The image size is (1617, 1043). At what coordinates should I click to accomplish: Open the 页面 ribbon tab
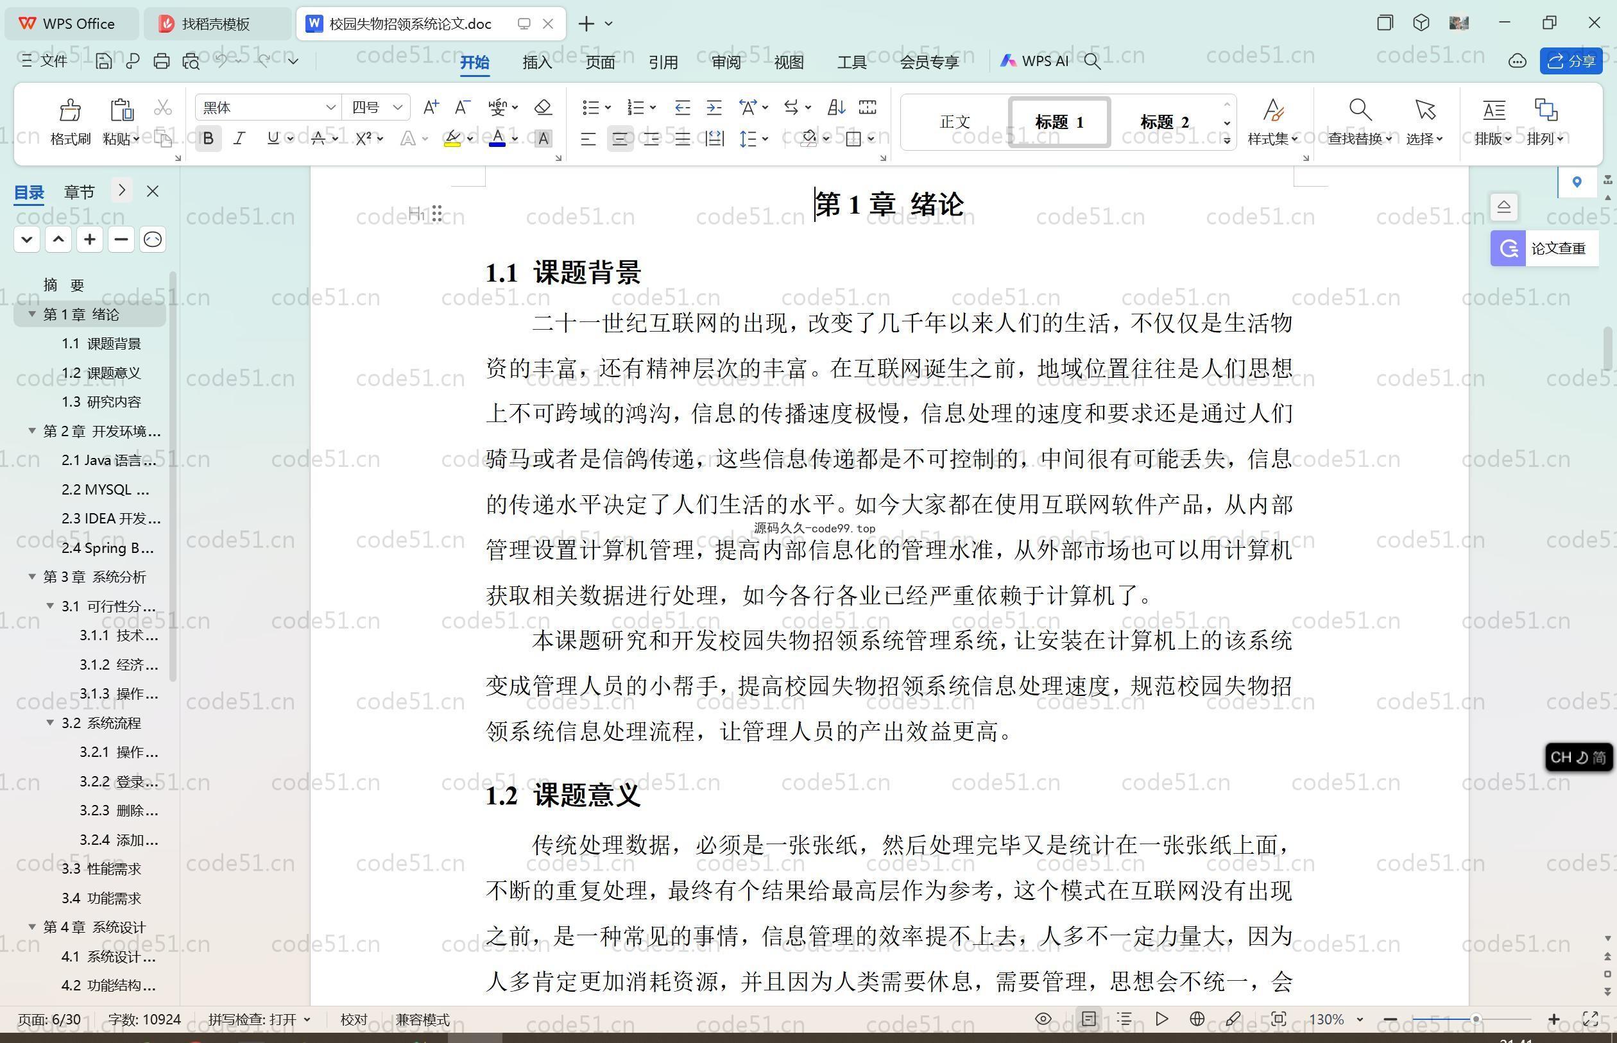tap(600, 62)
